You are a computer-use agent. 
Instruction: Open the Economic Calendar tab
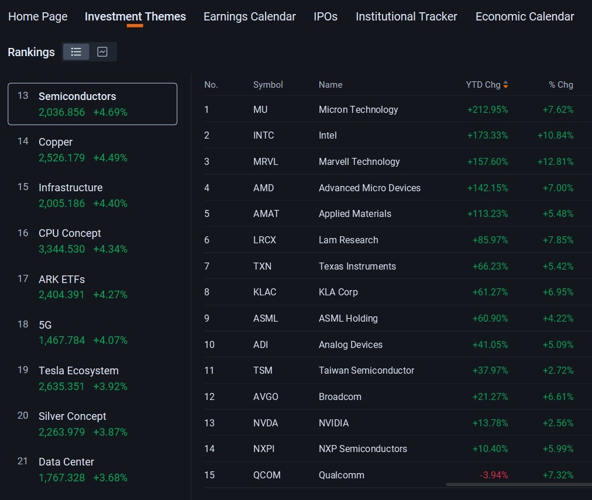point(525,16)
